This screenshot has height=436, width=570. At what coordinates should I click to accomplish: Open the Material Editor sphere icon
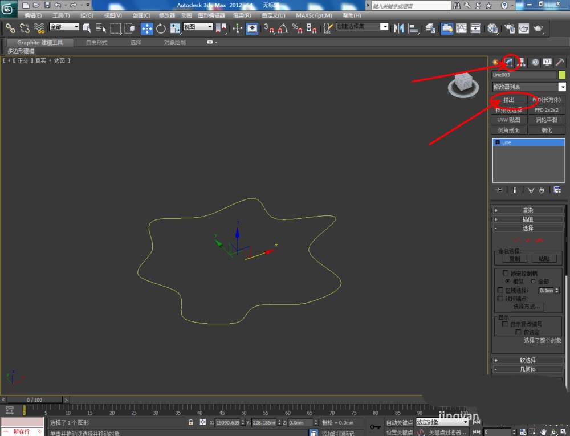(x=492, y=28)
